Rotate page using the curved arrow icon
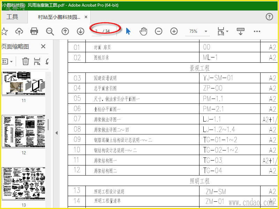Viewport: 279px width, 209px height. pyautogui.click(x=47, y=62)
